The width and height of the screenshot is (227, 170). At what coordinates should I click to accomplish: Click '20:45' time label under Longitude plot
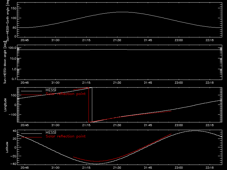[x=25, y=125]
